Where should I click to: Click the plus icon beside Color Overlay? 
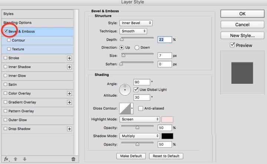tap(69, 94)
